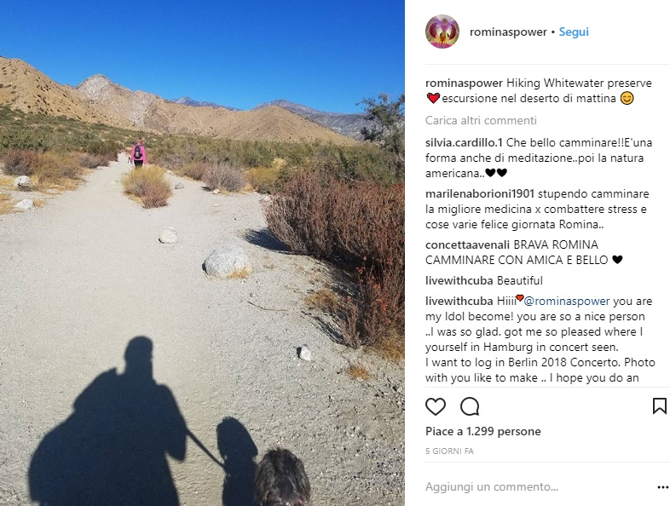Open silvia.cardillo.1 commenter profile
This screenshot has width=670, height=506.
click(464, 142)
